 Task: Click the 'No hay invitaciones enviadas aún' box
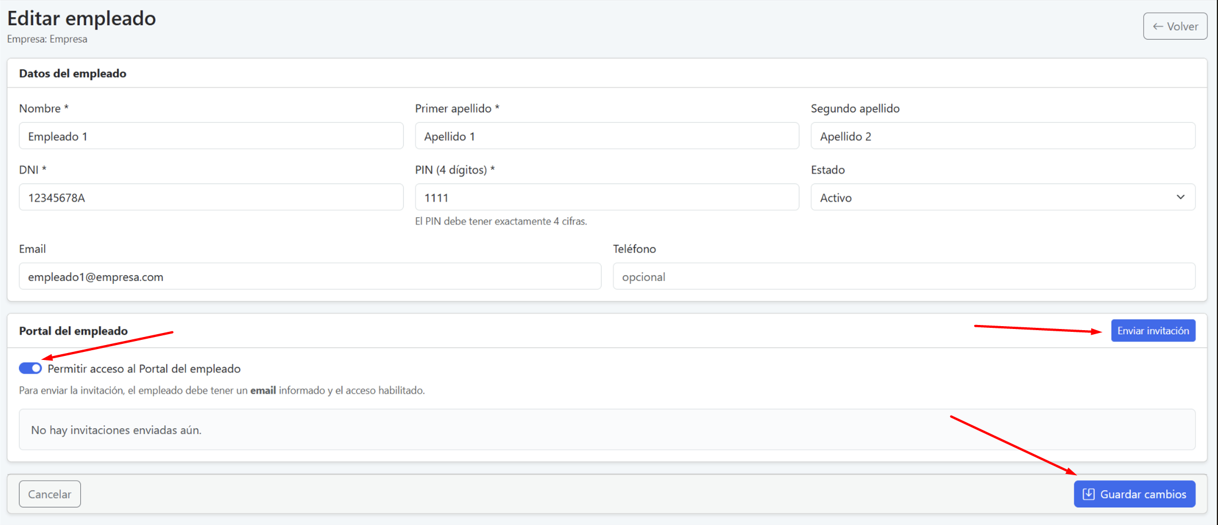[x=607, y=430]
